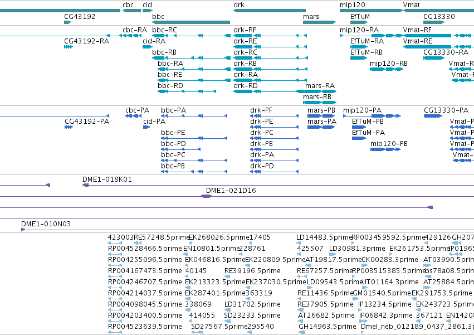Click the CG43192-PA protein glyph
This screenshot has height=335, width=474.
[69, 127]
